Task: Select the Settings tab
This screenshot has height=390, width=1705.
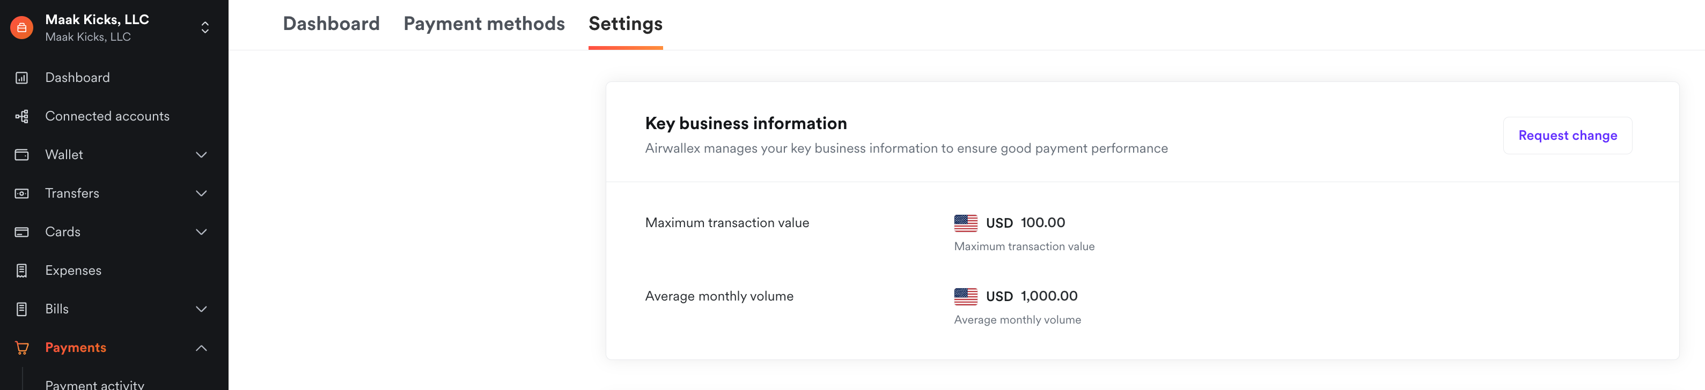Action: coord(626,24)
